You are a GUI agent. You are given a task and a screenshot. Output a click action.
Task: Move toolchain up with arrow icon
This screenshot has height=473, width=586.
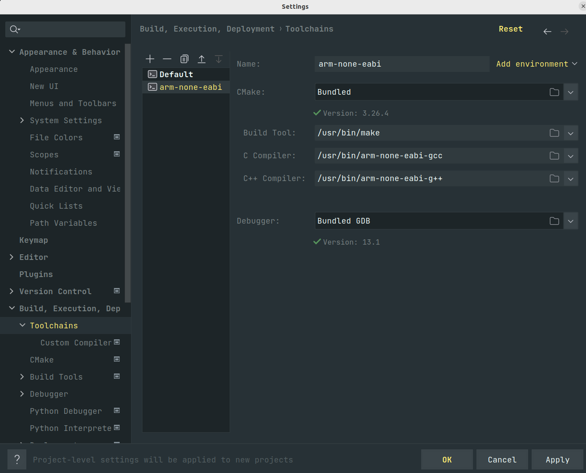pyautogui.click(x=202, y=59)
